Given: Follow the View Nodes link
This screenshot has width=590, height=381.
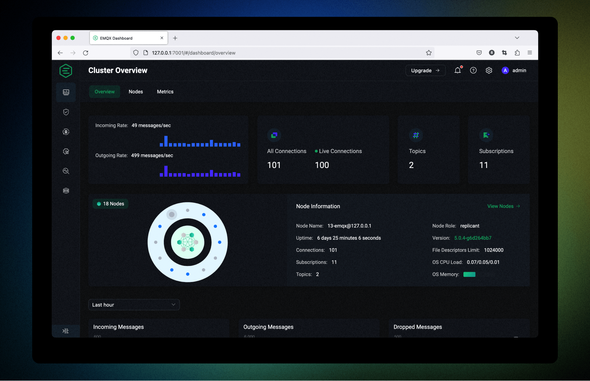Looking at the screenshot, I should [504, 206].
